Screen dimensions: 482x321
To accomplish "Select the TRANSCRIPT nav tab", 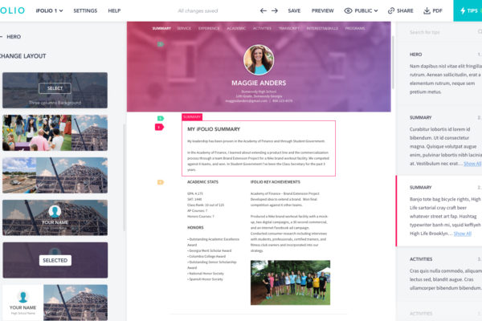I will pyautogui.click(x=288, y=28).
